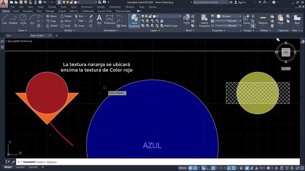Open Layer Properties manager
This screenshot has height=171, width=305.
(x=134, y=21)
